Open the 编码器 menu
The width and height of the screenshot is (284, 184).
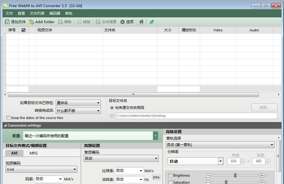pyautogui.click(x=54, y=13)
